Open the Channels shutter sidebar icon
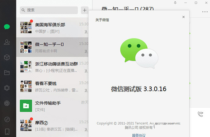Screen dimensions: 210x137 point(7,103)
